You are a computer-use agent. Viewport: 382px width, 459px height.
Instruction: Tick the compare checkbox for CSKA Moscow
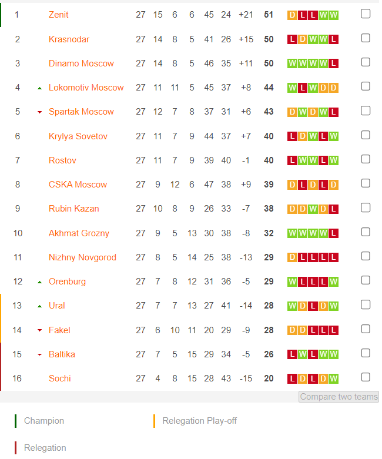coord(366,183)
